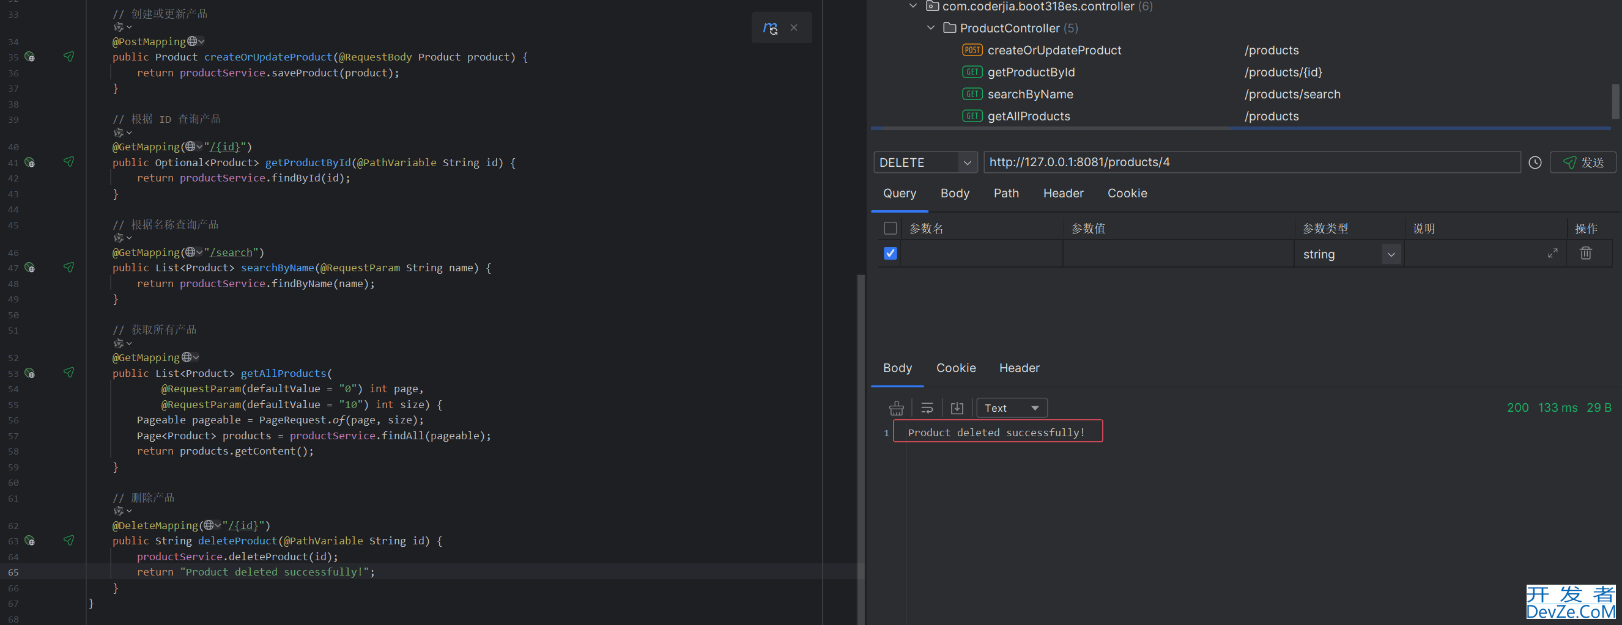Click the ProductController folder icon
Image resolution: width=1622 pixels, height=625 pixels.
pyautogui.click(x=949, y=27)
